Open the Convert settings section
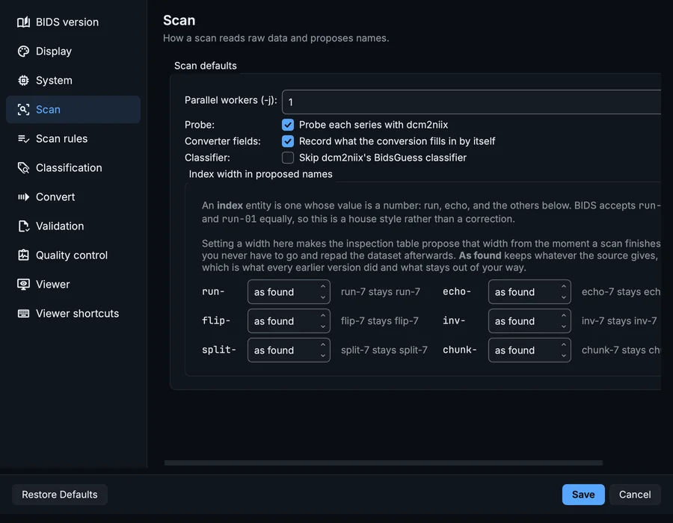The height and width of the screenshot is (523, 673). (73, 196)
